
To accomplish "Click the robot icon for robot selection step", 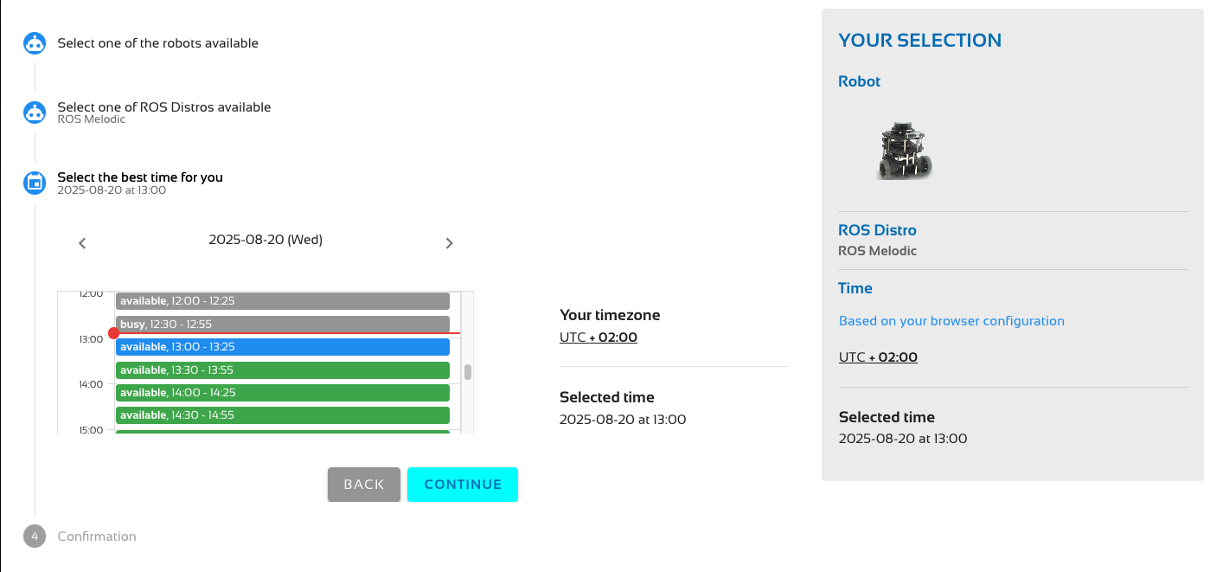I will pyautogui.click(x=35, y=43).
